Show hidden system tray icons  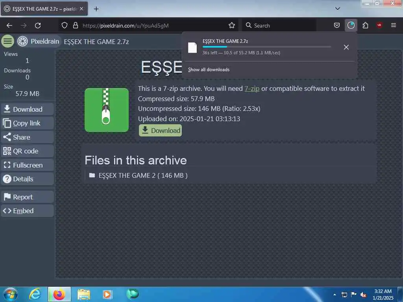pyautogui.click(x=335, y=295)
